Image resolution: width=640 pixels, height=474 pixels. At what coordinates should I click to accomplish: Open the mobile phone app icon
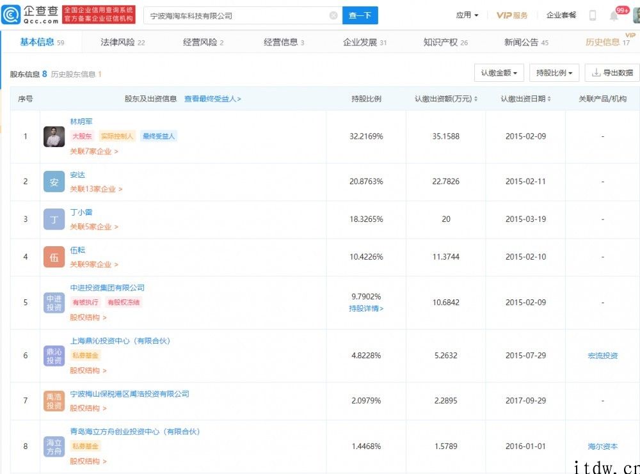point(593,15)
